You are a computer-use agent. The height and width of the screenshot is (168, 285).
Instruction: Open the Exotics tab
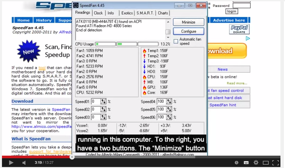(127, 13)
